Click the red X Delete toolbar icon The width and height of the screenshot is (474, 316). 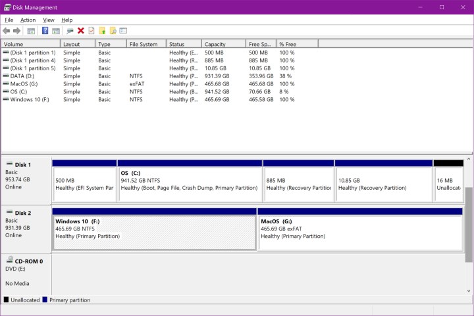pyautogui.click(x=81, y=31)
